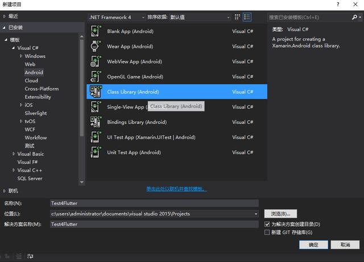Select the Extensibility category
The height and width of the screenshot is (262, 364).
click(38, 97)
